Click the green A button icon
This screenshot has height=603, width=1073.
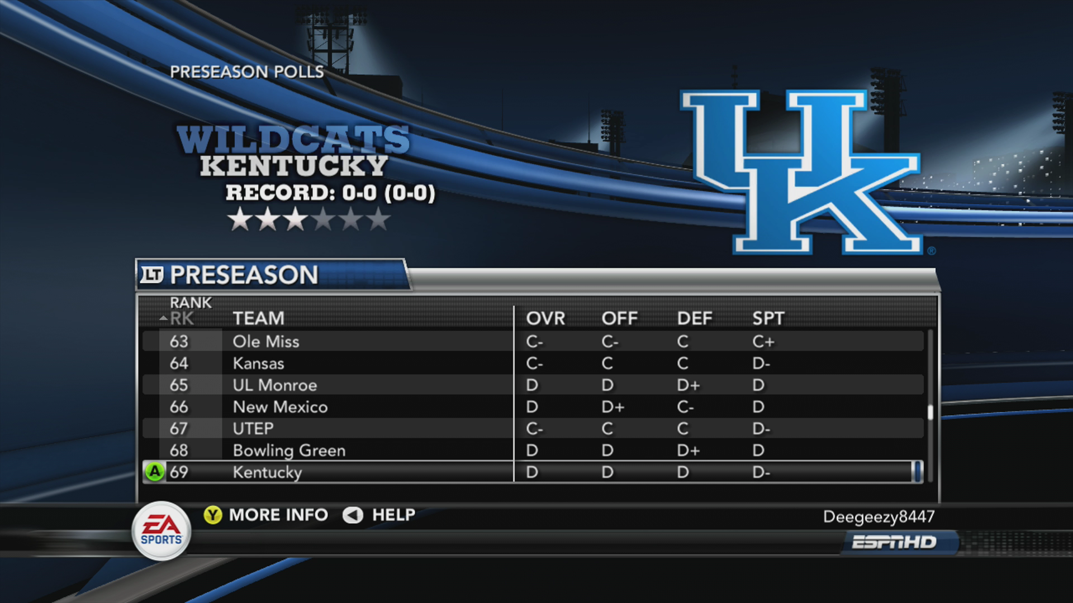pos(154,472)
